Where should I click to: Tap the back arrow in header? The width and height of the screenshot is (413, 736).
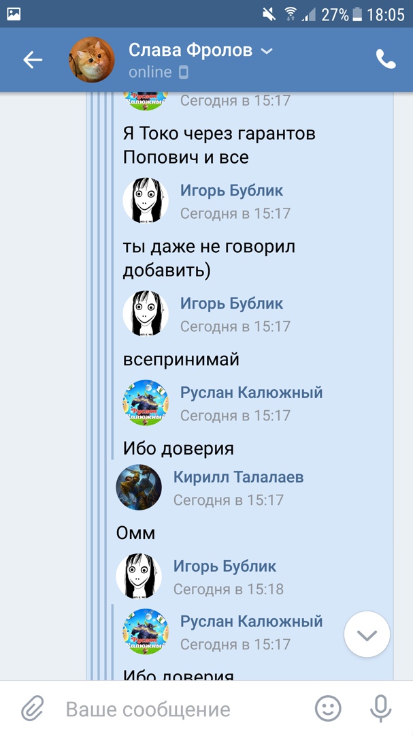(33, 60)
